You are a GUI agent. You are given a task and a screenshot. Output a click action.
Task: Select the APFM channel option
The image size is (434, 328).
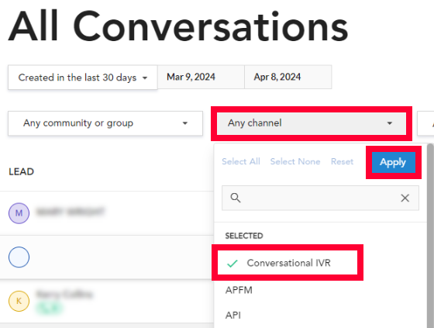[239, 290]
